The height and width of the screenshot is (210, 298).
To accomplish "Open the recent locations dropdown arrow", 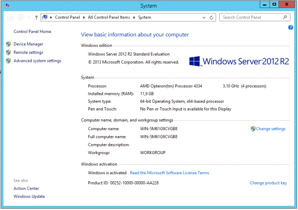I will tap(28, 18).
